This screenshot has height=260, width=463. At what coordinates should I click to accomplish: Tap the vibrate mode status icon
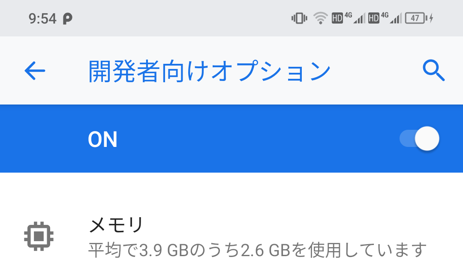[299, 18]
